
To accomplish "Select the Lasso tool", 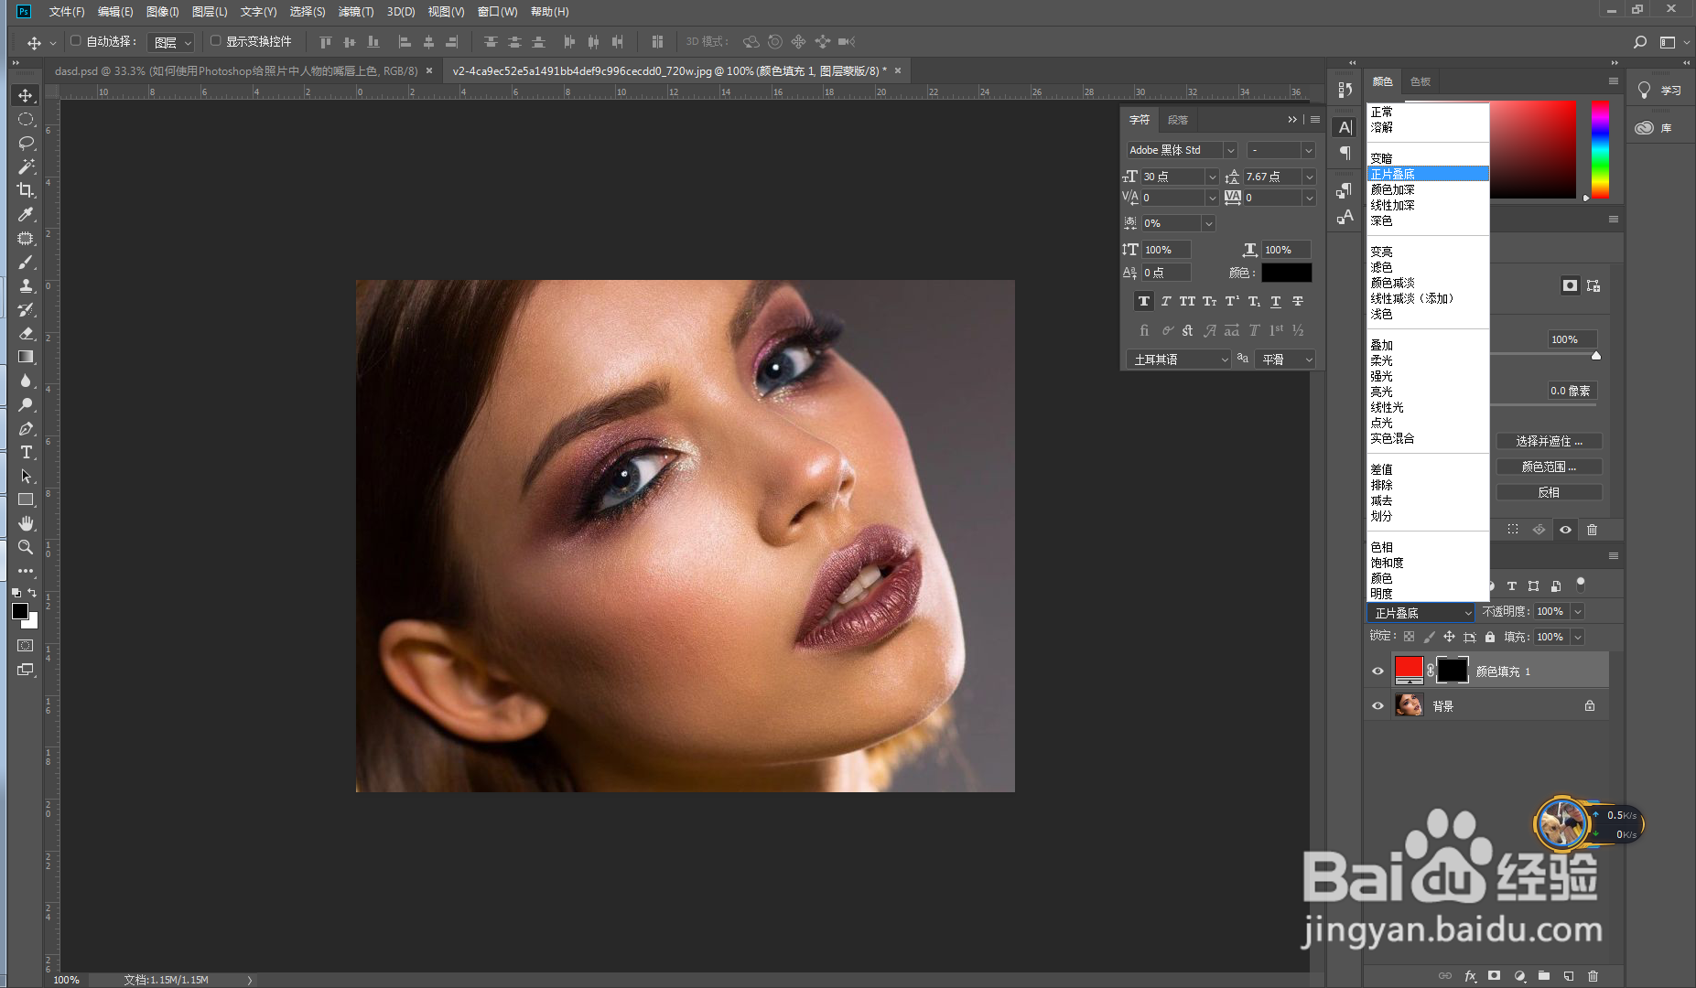I will tap(26, 143).
